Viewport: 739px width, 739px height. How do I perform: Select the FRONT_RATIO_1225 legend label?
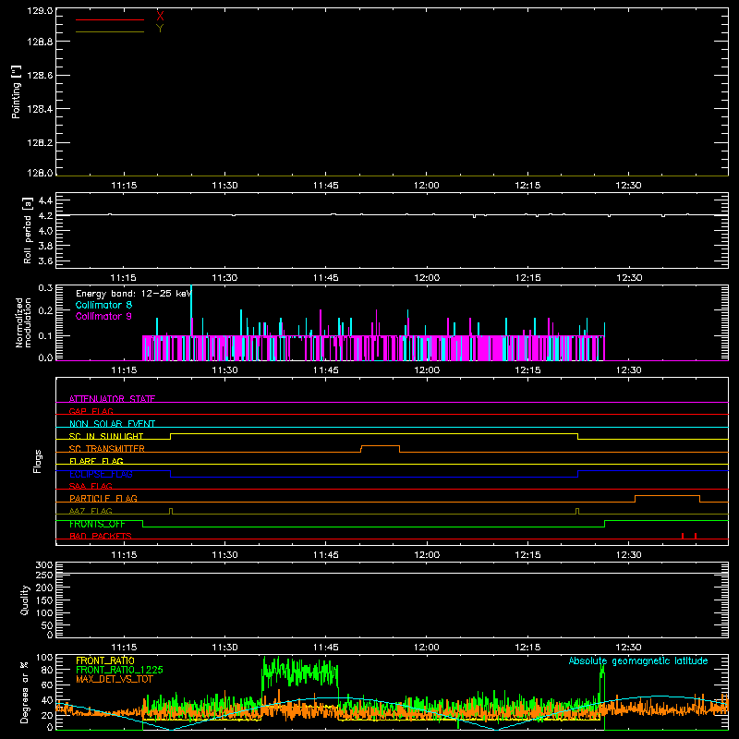pyautogui.click(x=119, y=670)
